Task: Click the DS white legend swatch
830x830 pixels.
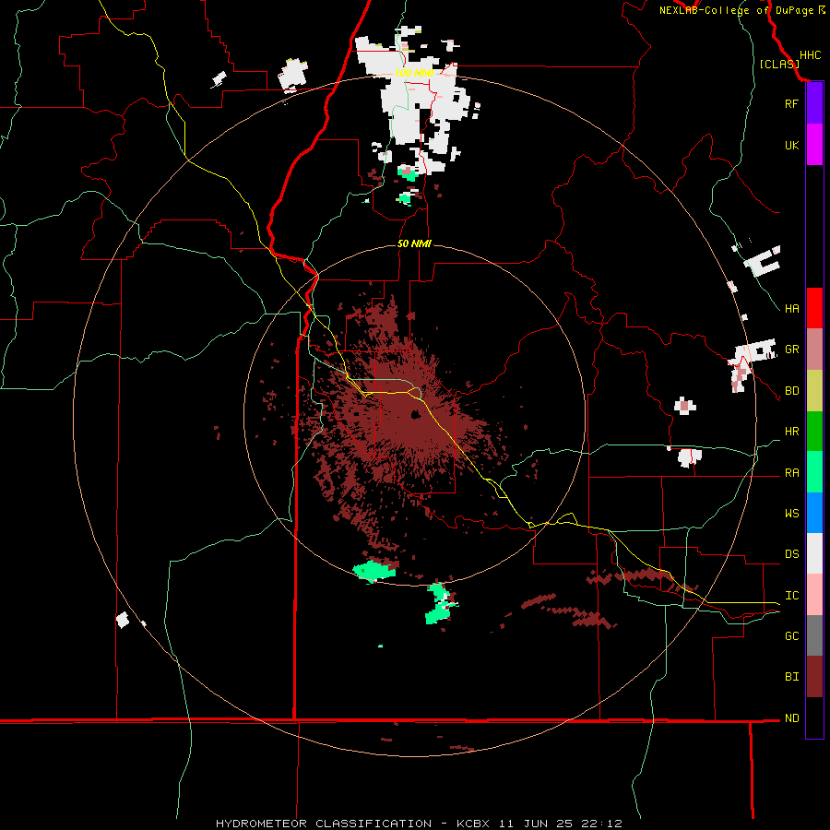Action: point(814,553)
